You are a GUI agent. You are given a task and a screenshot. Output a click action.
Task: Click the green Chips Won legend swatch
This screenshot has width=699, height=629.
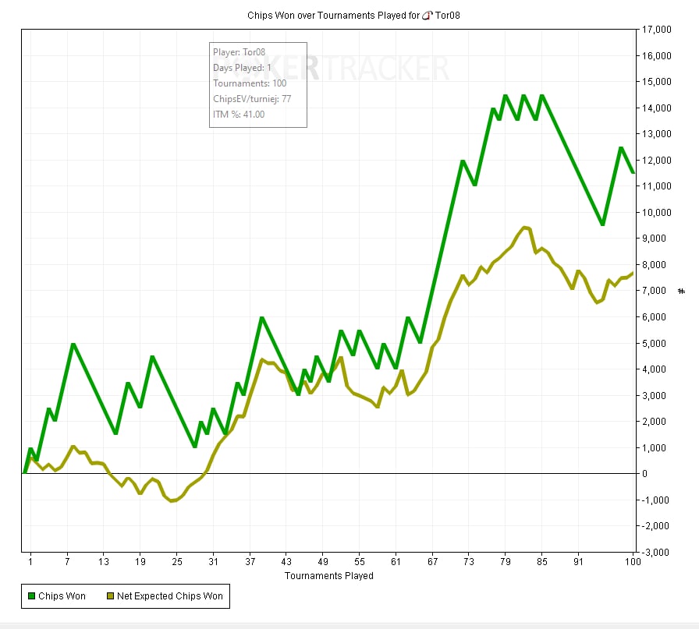[x=32, y=596]
